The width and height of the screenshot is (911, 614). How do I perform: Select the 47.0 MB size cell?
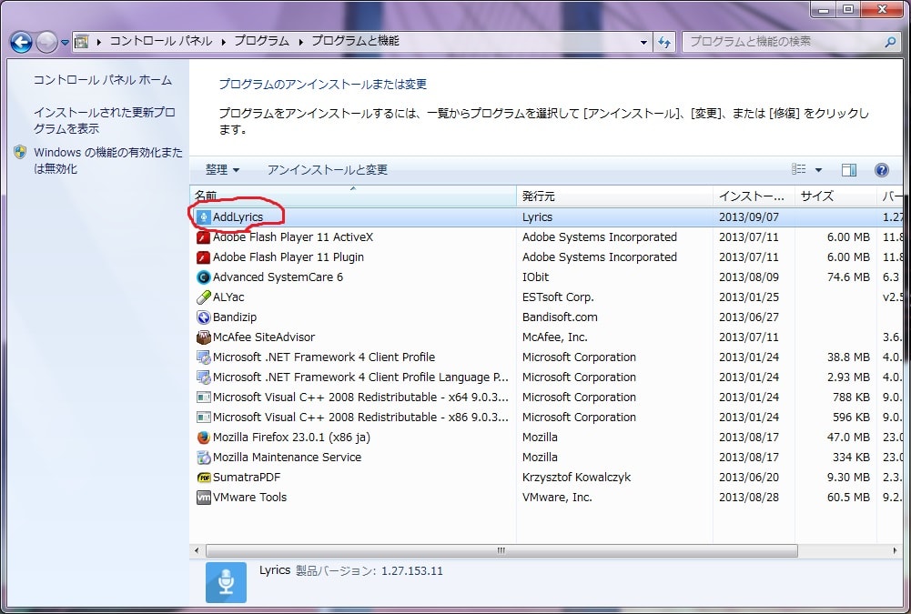pyautogui.click(x=848, y=438)
